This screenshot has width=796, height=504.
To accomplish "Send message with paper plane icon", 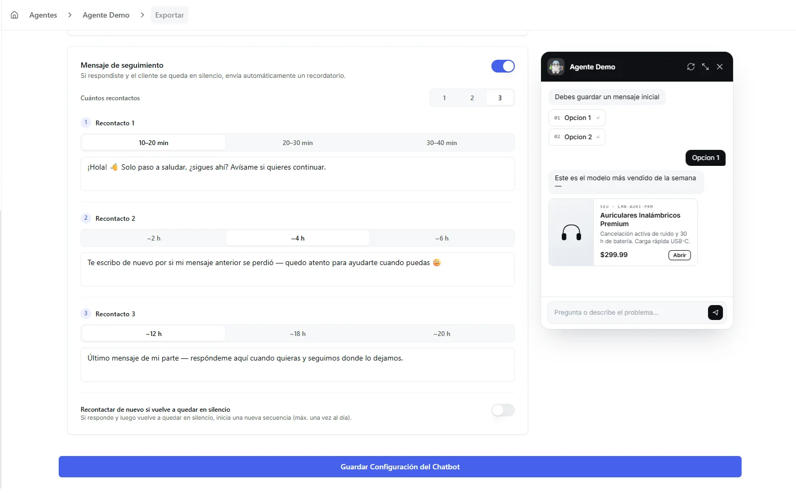I will pos(715,313).
